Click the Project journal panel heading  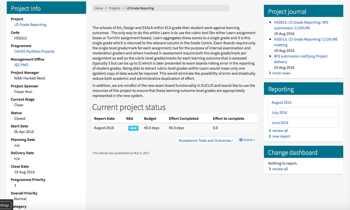pyautogui.click(x=287, y=12)
